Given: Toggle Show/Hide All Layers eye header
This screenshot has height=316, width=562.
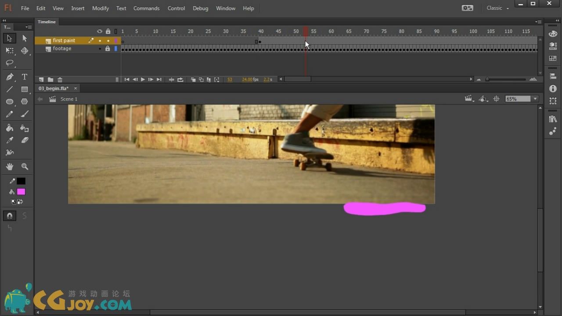Looking at the screenshot, I should (100, 31).
